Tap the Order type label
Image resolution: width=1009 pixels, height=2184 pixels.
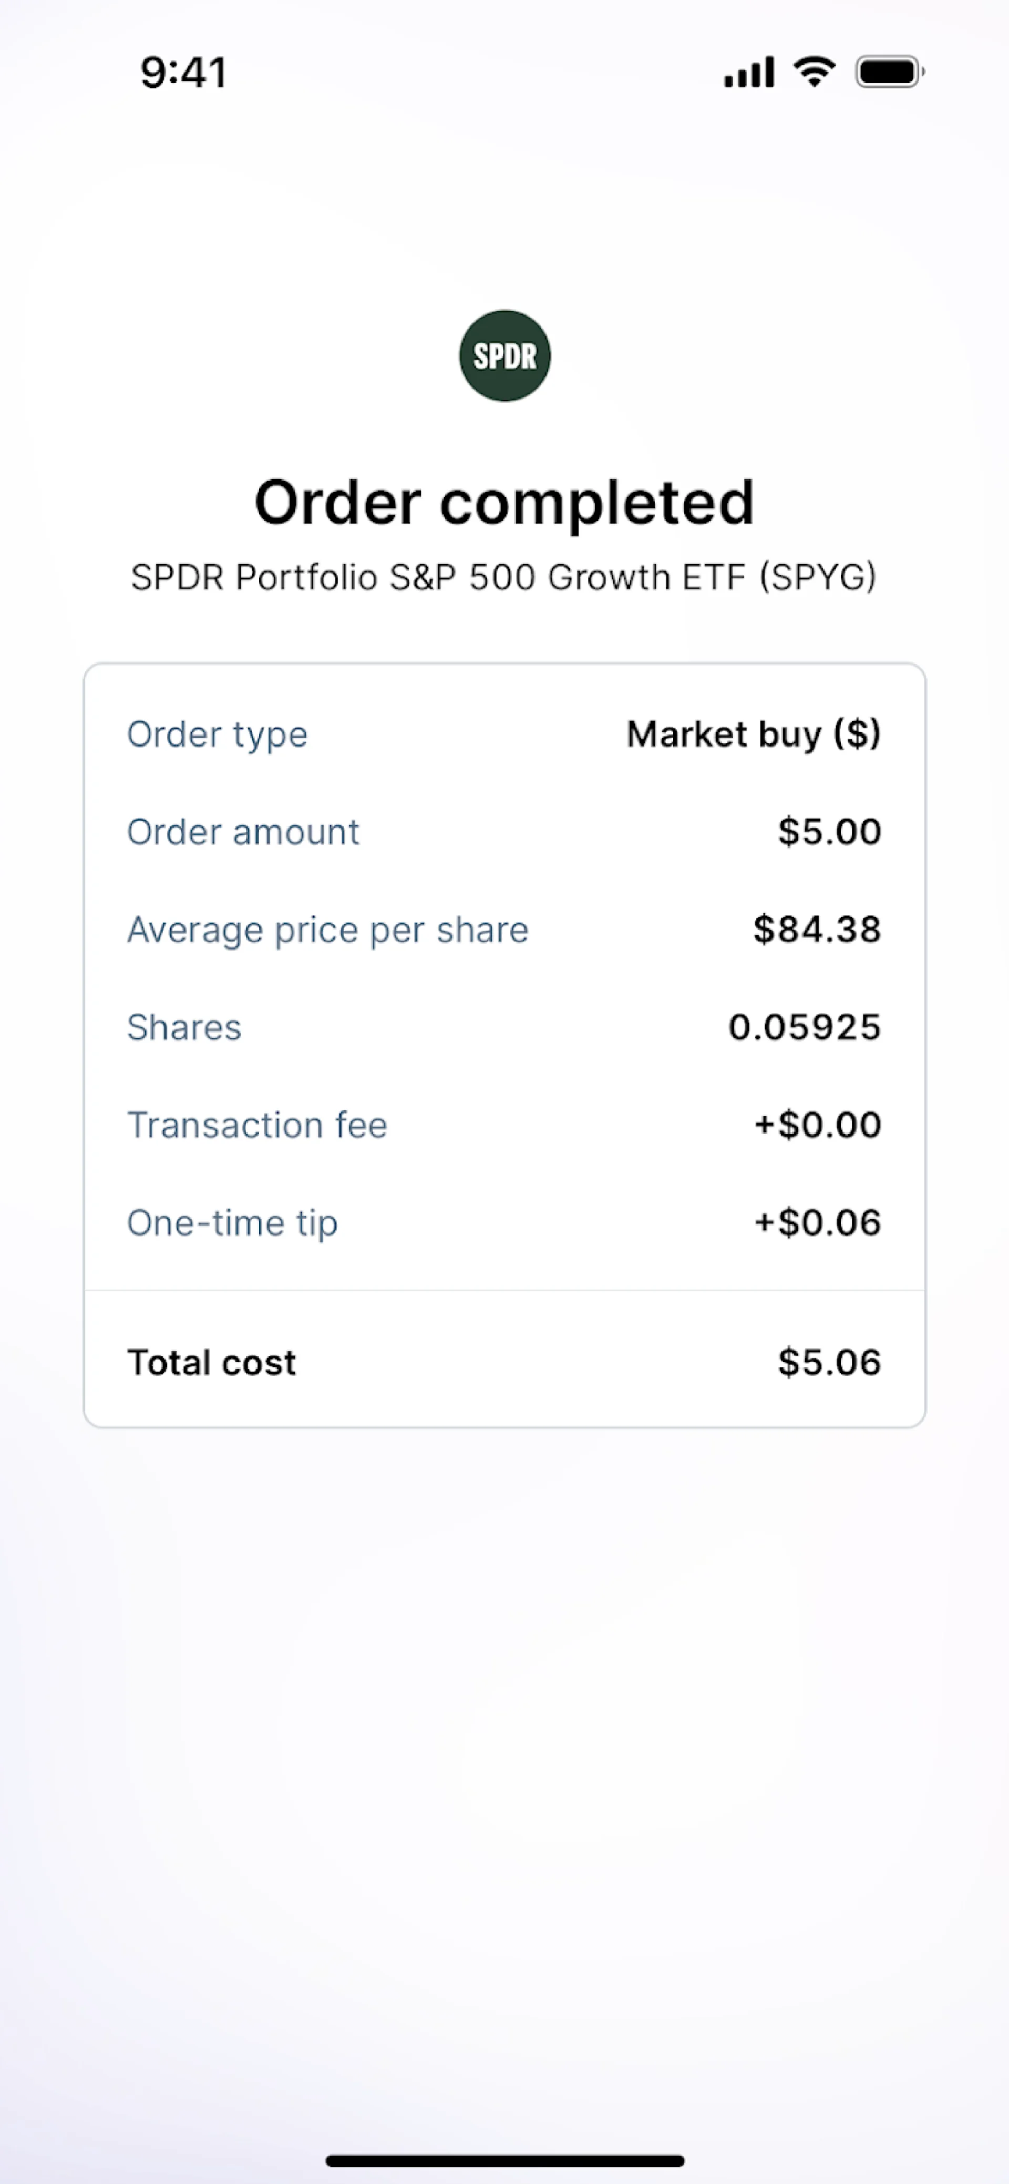tap(218, 734)
